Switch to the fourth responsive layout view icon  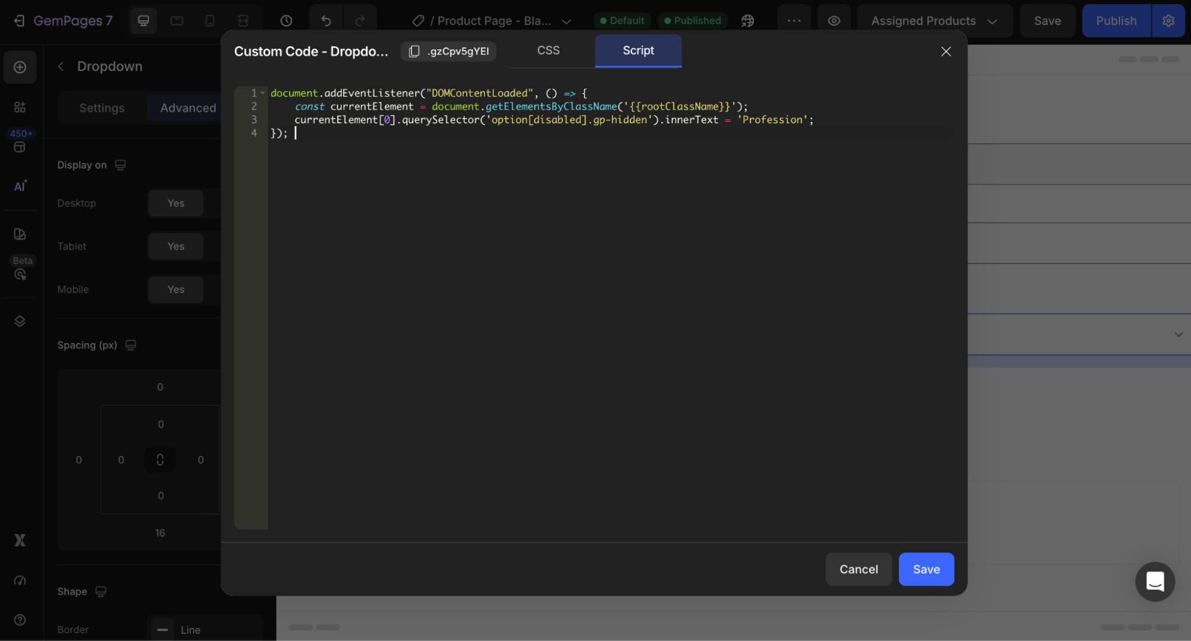(243, 21)
